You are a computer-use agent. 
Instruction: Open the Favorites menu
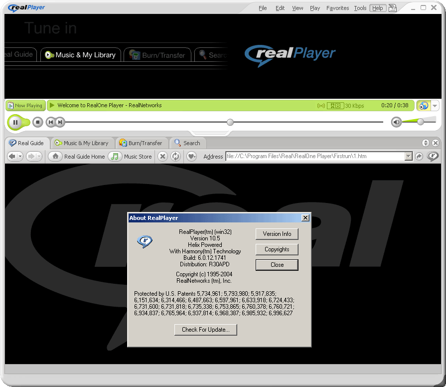pos(338,8)
